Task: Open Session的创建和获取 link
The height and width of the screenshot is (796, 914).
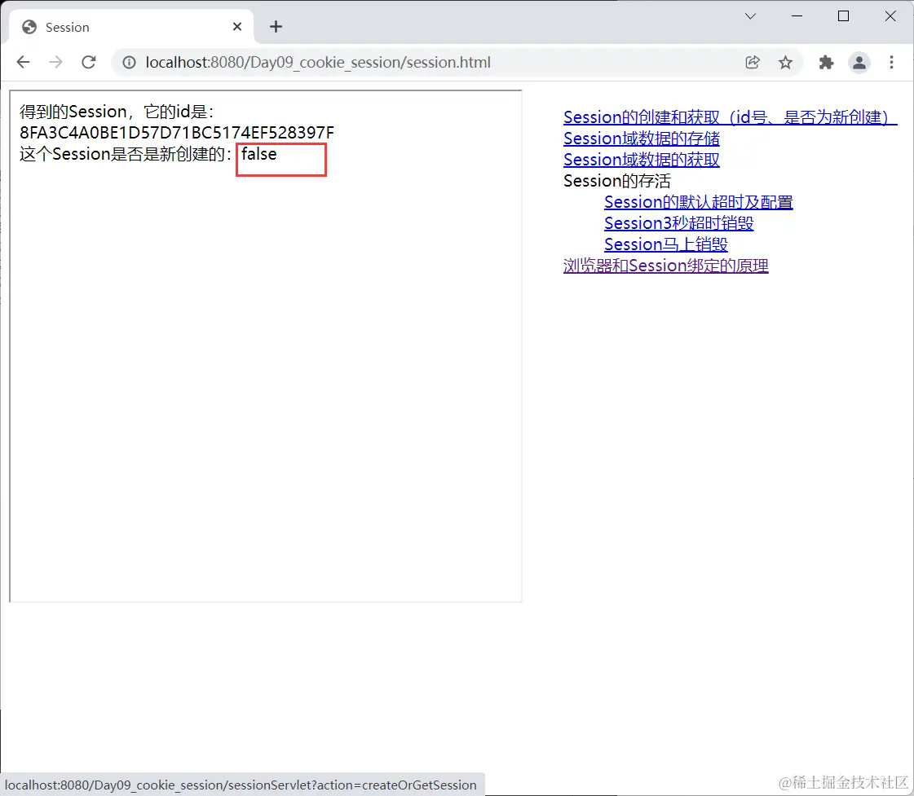Action: (730, 117)
